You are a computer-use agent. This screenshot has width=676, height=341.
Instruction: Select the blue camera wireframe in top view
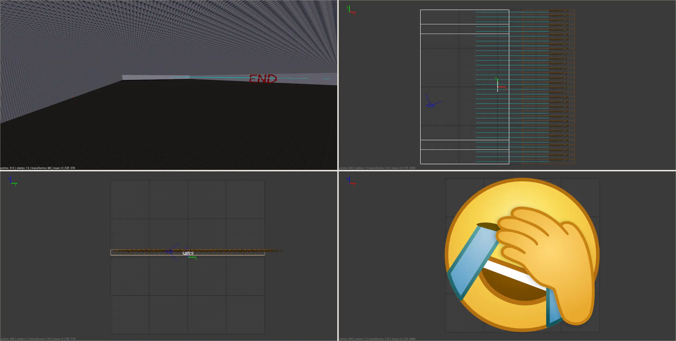click(433, 101)
